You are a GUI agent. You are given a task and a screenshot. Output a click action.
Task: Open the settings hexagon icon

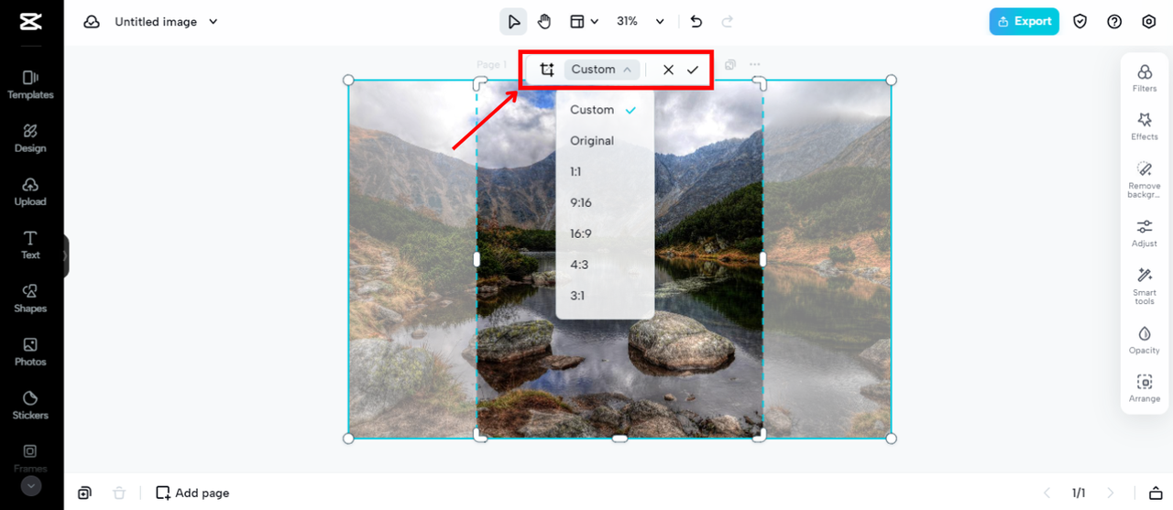pos(1149,22)
